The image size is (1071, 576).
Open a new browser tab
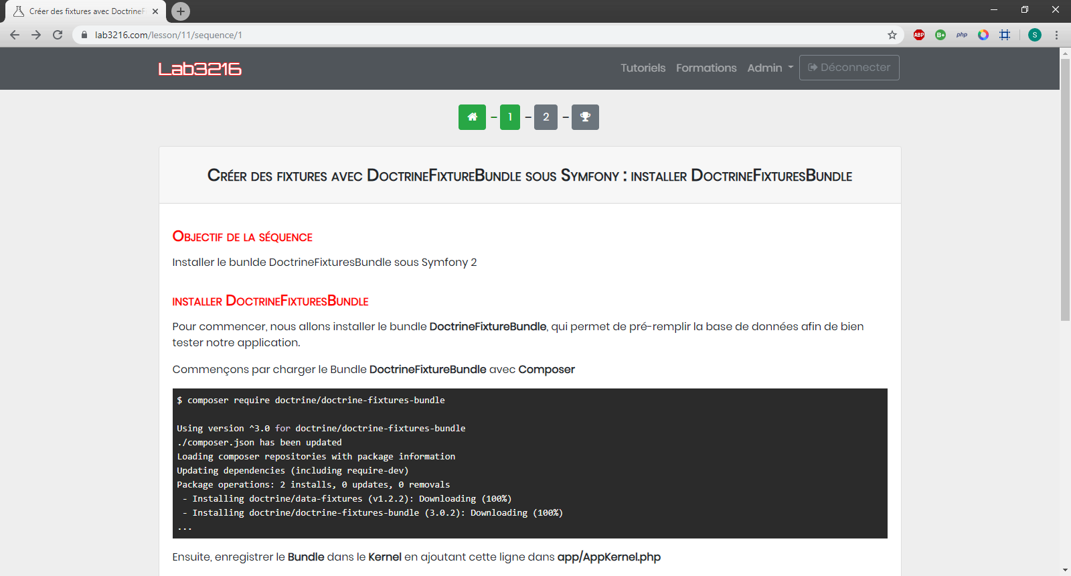click(x=181, y=11)
